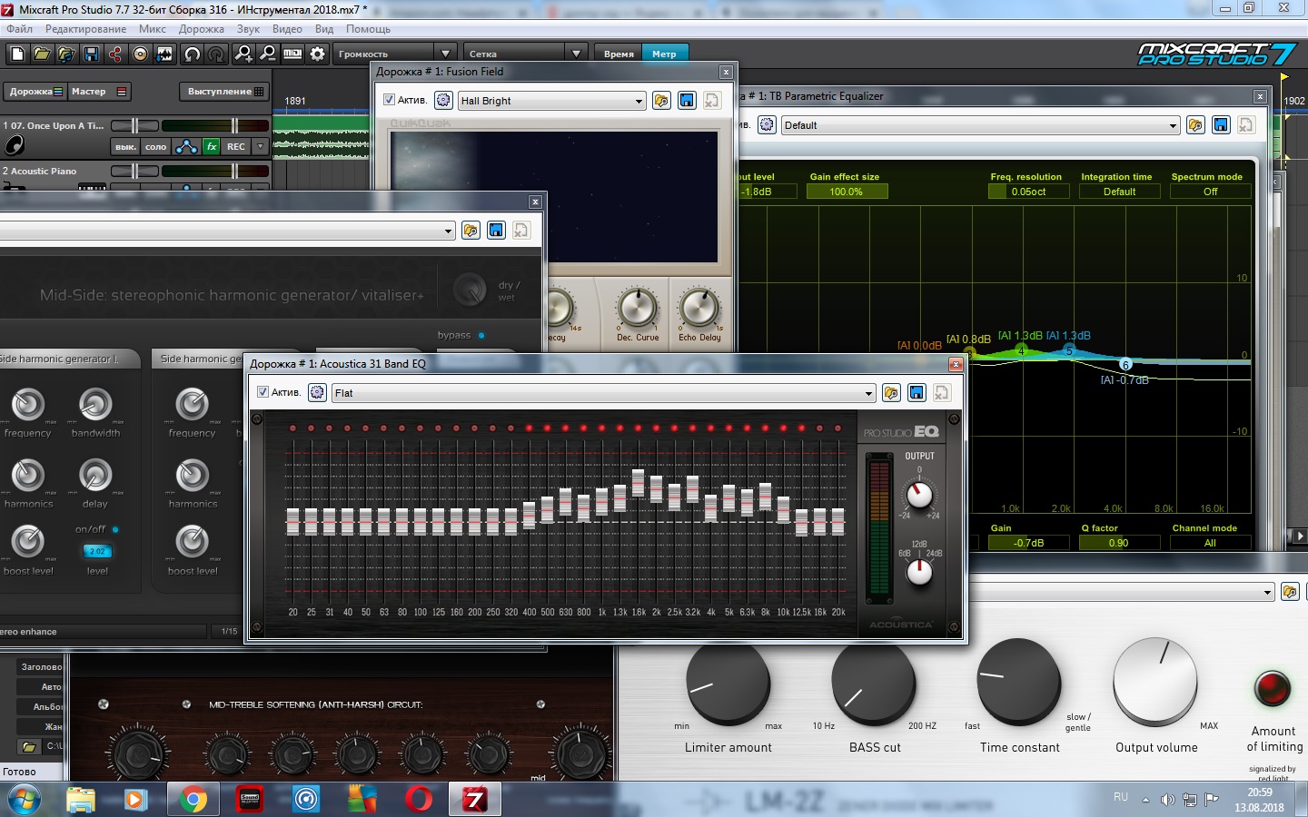Open Acoustica 31 Band EQ settings gear
The image size is (1308, 817).
[x=317, y=393]
